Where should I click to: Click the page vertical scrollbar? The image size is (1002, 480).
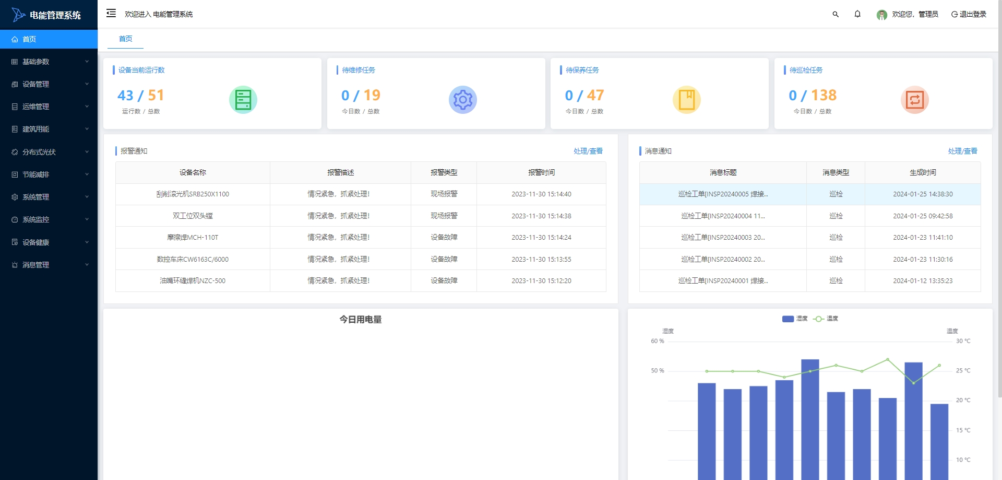[999, 198]
